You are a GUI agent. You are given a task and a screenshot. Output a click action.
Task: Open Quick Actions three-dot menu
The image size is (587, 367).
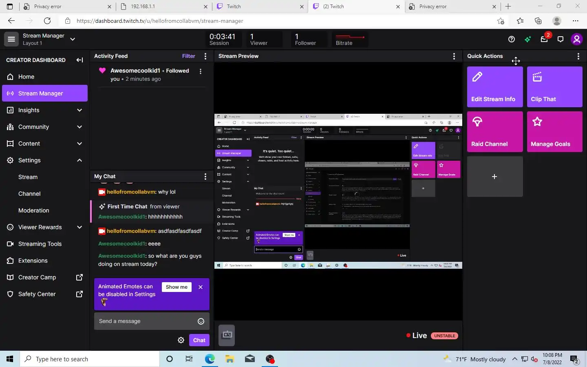point(578,56)
